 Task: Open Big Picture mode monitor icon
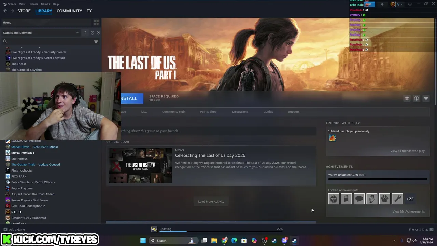[x=410, y=4]
